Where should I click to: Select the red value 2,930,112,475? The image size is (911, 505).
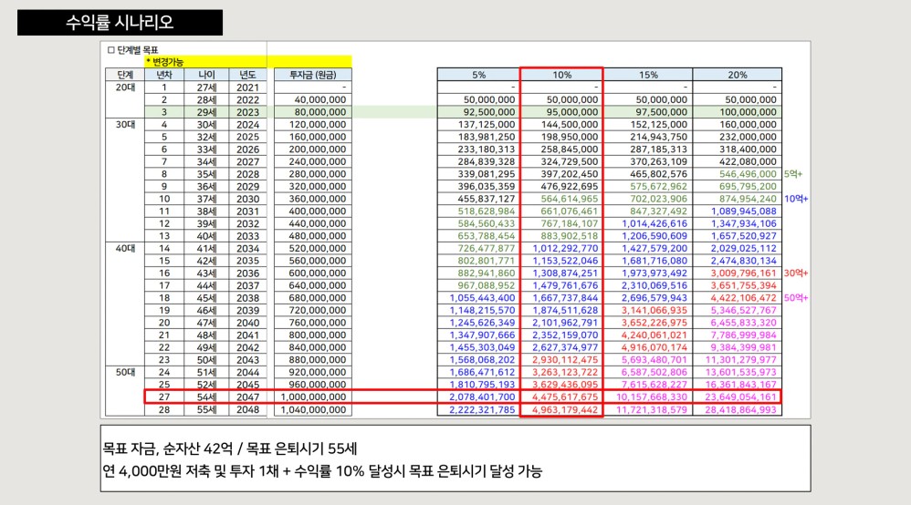[565, 360]
